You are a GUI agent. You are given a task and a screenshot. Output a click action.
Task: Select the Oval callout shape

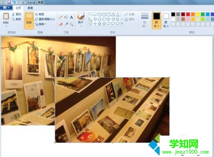pos(113,24)
